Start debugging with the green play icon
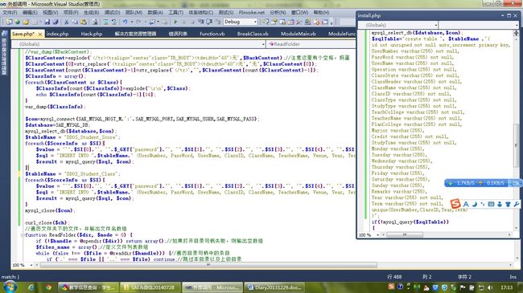523x293 pixels. point(175,22)
